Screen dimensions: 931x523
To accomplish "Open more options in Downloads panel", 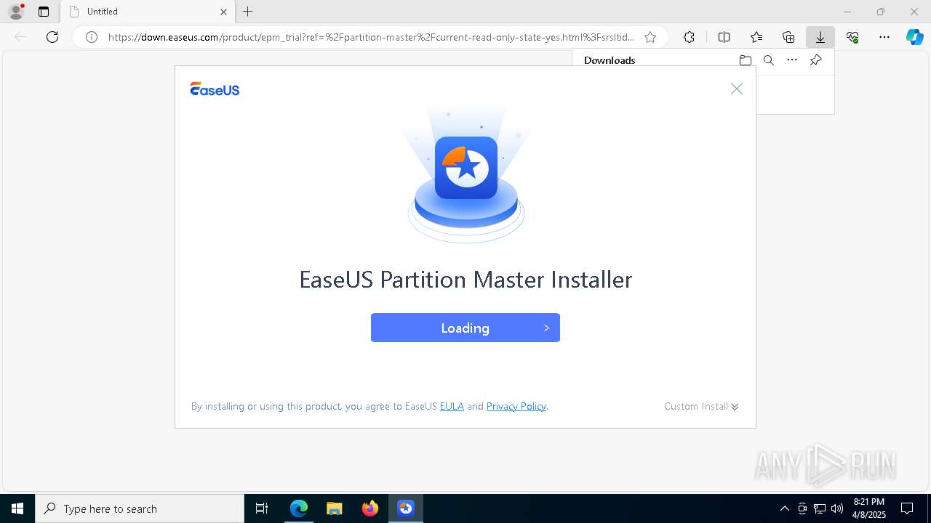I will coord(792,60).
